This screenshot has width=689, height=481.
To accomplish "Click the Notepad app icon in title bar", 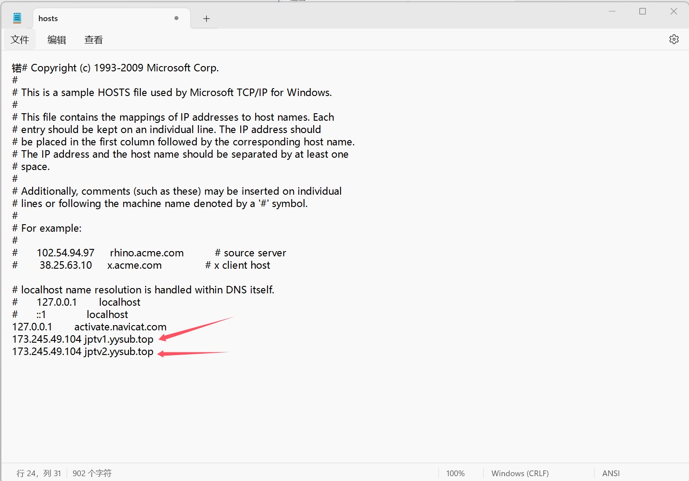I will point(17,18).
